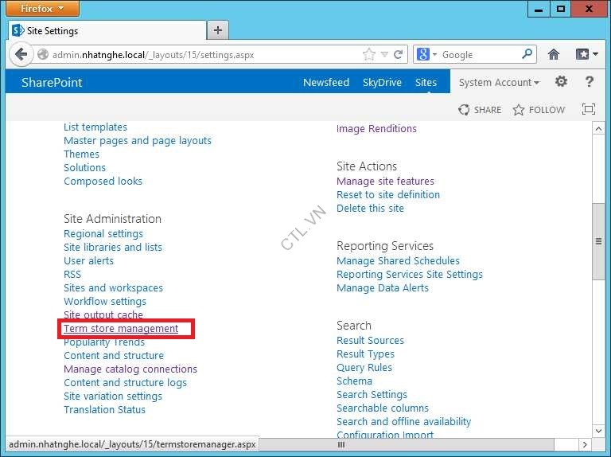Click the search magnifier icon

coord(527,55)
